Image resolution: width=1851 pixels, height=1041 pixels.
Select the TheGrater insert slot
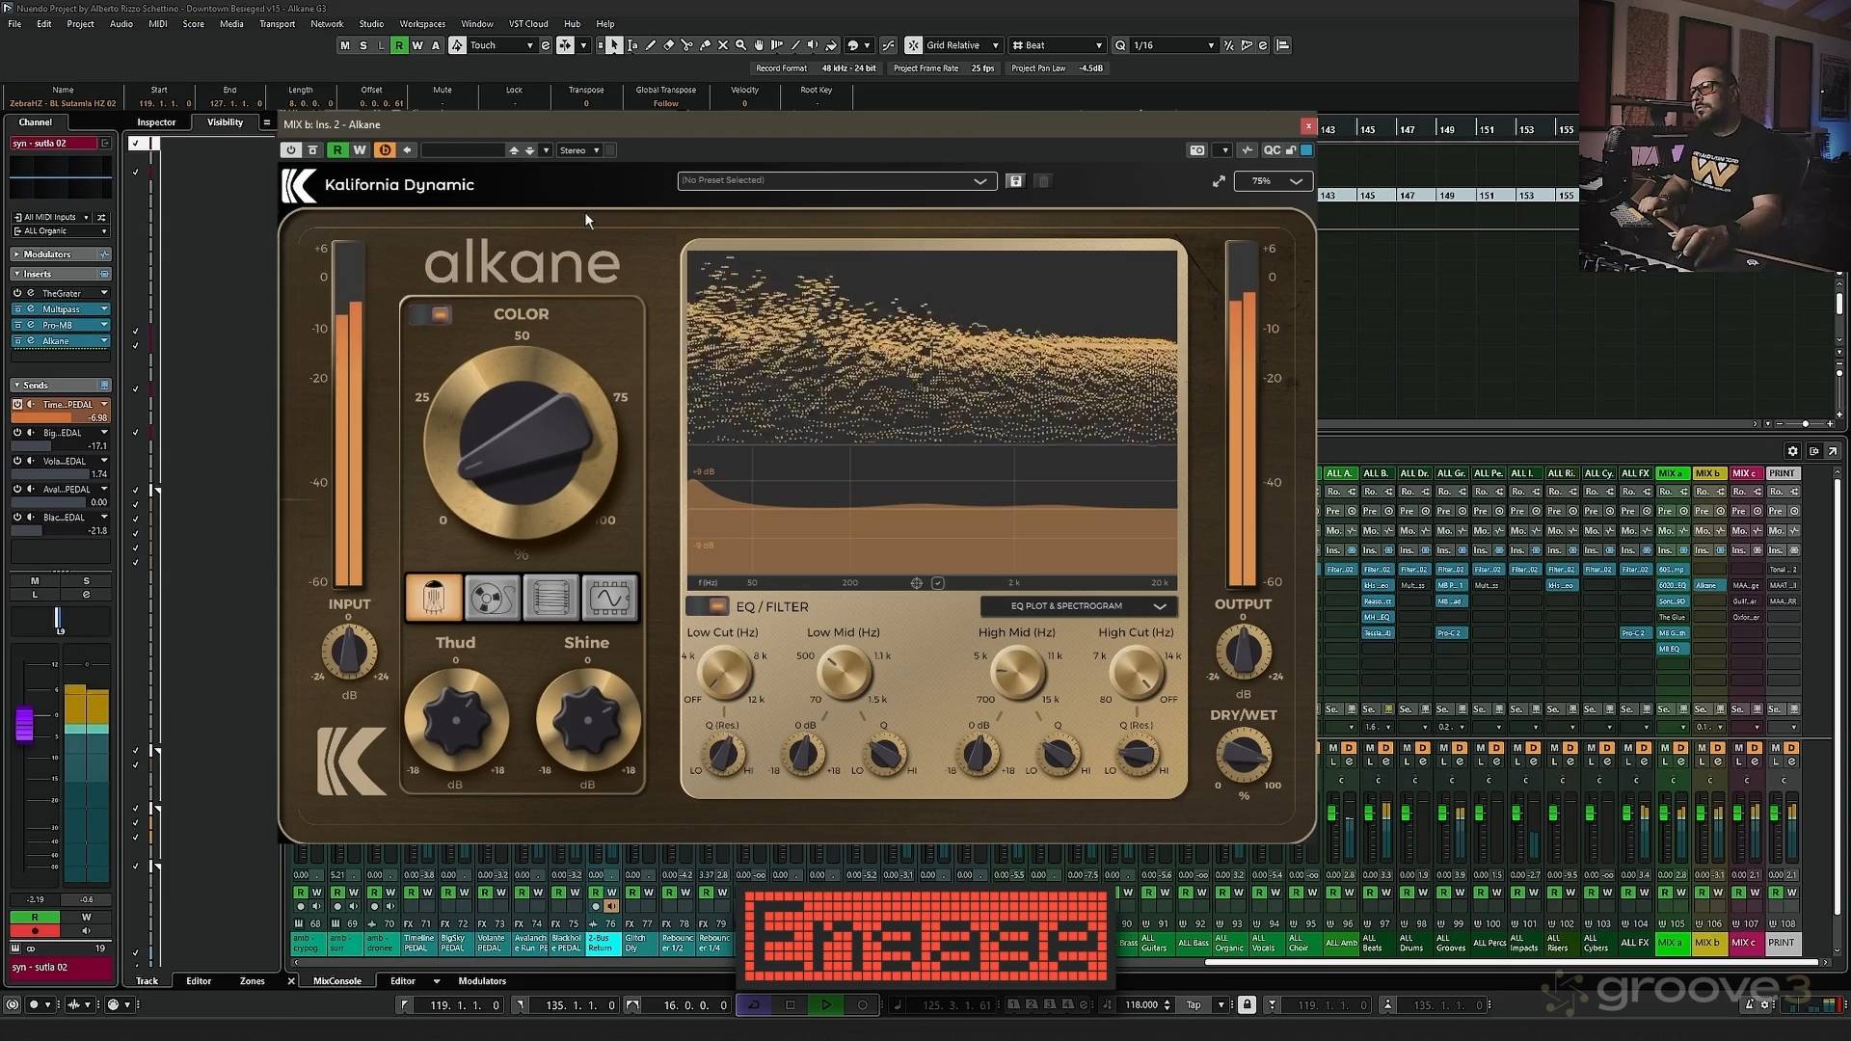[x=62, y=293]
